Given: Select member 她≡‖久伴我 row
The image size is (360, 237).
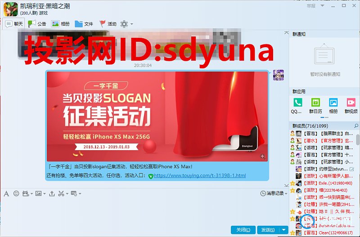Looking at the screenshot, I should pos(322,211).
